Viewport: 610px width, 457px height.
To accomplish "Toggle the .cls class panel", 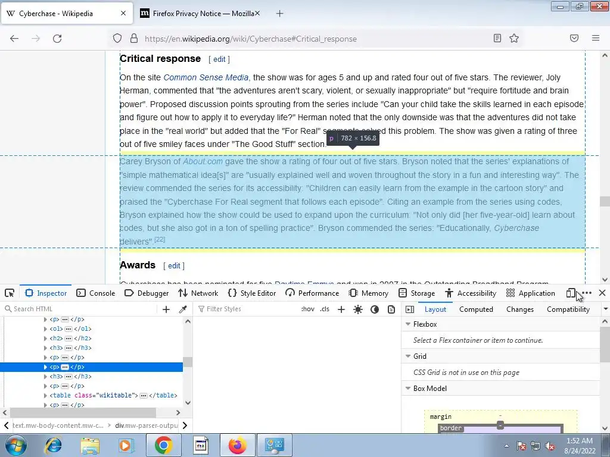I will click(325, 309).
